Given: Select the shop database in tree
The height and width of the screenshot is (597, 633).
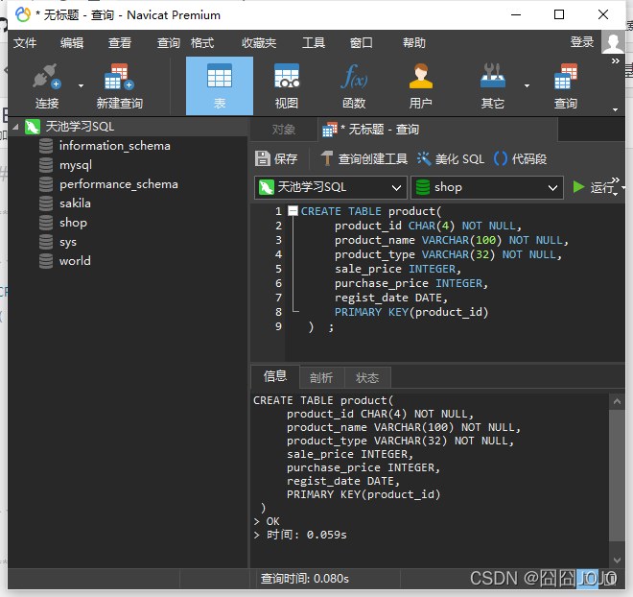Looking at the screenshot, I should (73, 223).
